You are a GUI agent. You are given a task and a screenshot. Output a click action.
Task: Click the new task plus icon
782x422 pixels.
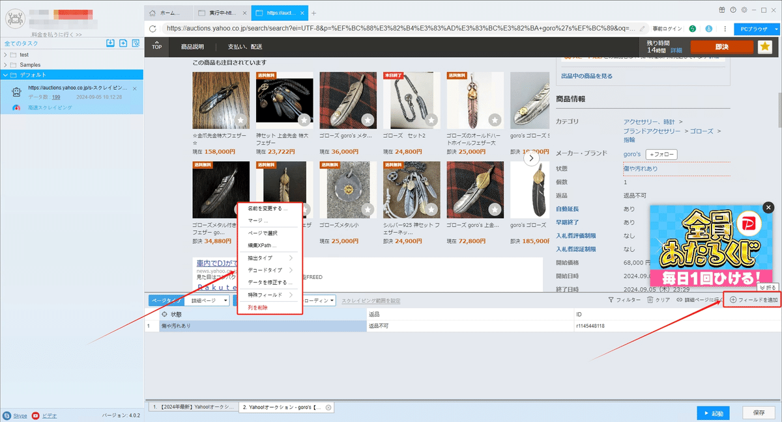point(123,43)
